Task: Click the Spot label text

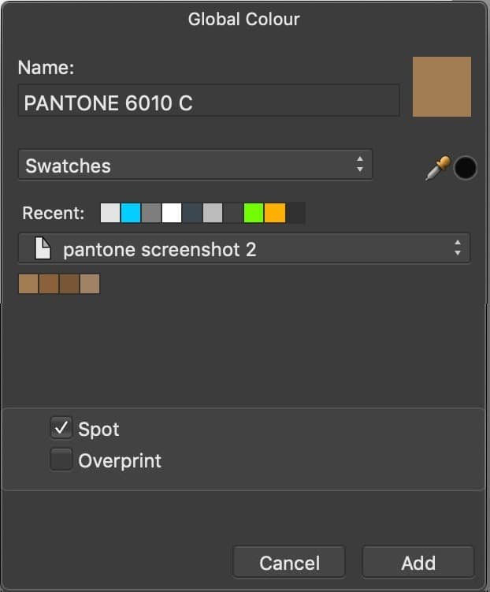Action: (x=98, y=430)
